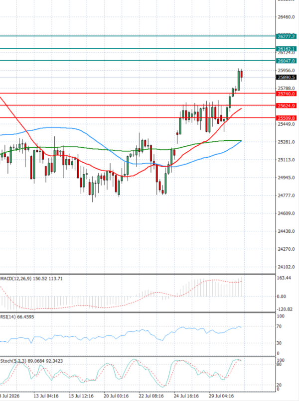Image resolution: width=299 pixels, height=401 pixels.
Task: Click the 24 Jul 16:16 date marker
Action: pos(186,396)
